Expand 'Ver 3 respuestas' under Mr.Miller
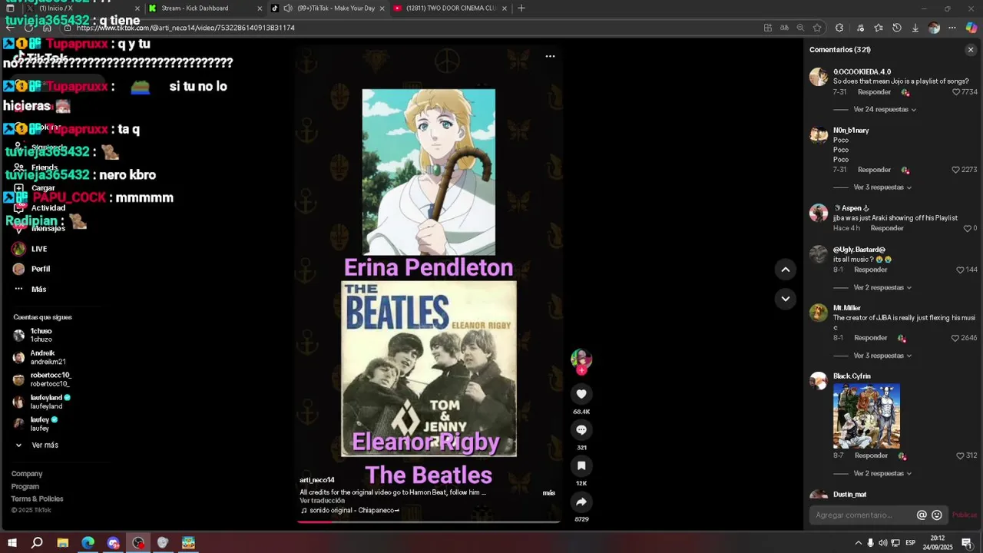The width and height of the screenshot is (983, 553). click(x=882, y=356)
